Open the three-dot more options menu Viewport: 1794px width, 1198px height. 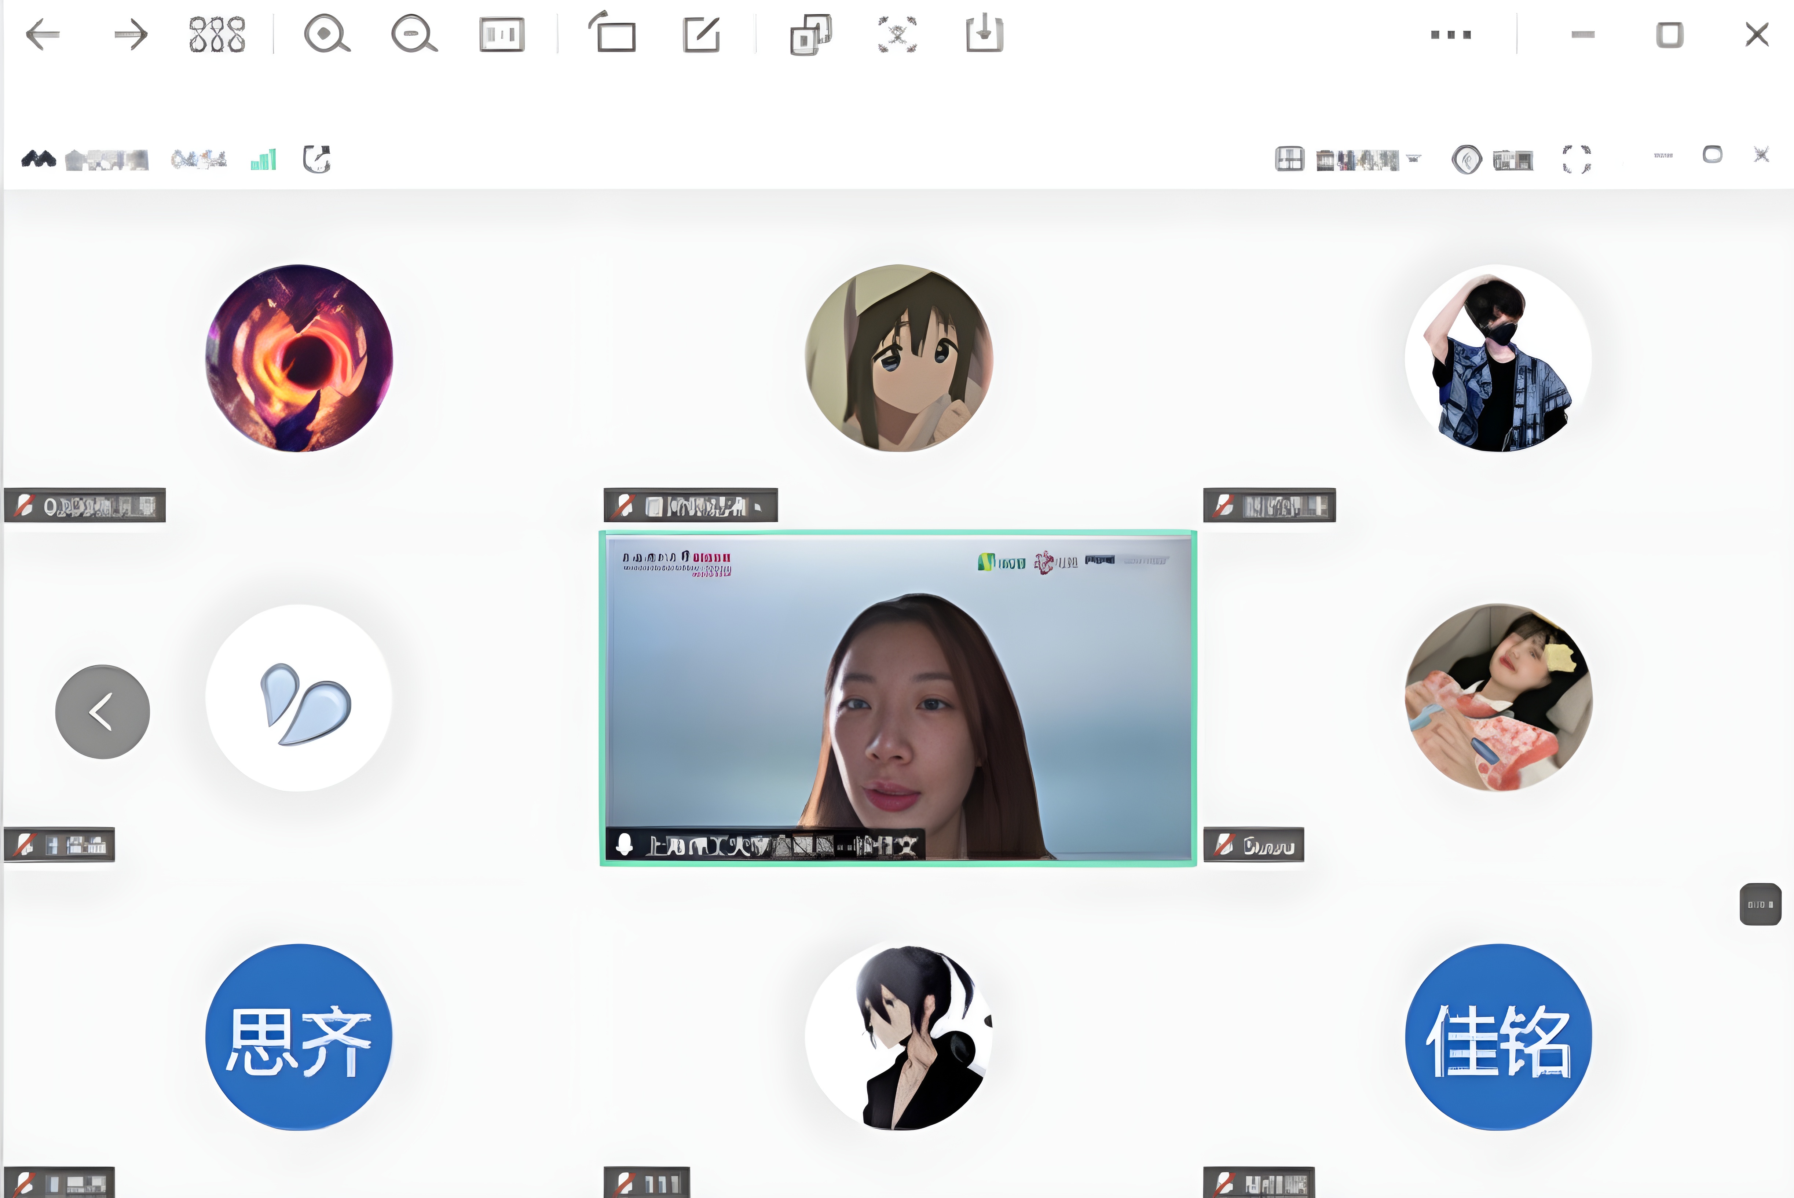click(x=1450, y=34)
